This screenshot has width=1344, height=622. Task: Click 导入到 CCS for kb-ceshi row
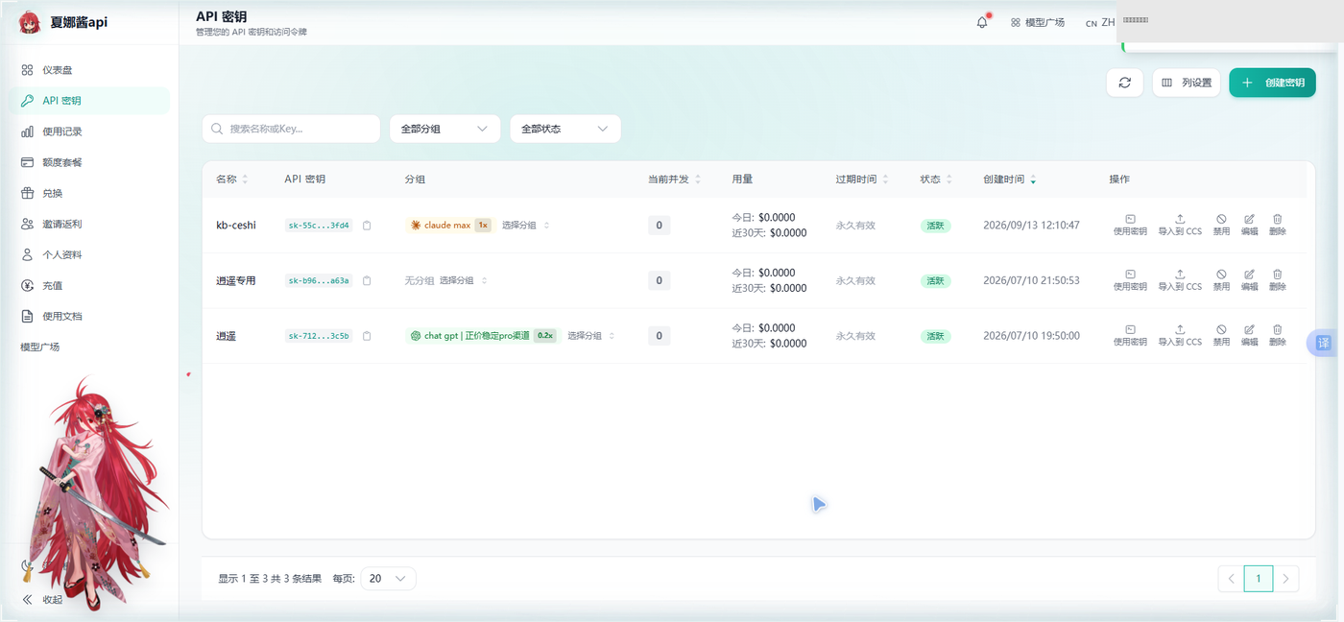coord(1180,226)
